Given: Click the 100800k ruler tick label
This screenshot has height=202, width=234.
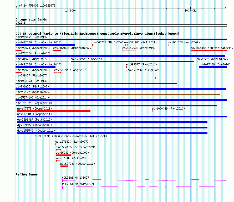Looking at the screenshot, I should point(71,11).
